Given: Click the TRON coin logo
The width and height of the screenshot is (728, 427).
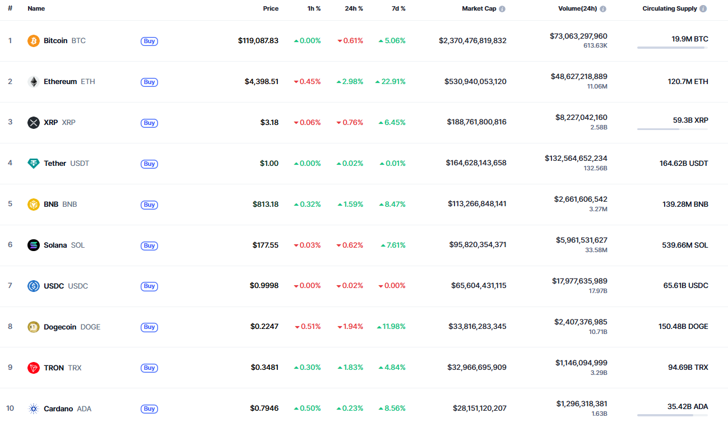Looking at the screenshot, I should coord(34,368).
